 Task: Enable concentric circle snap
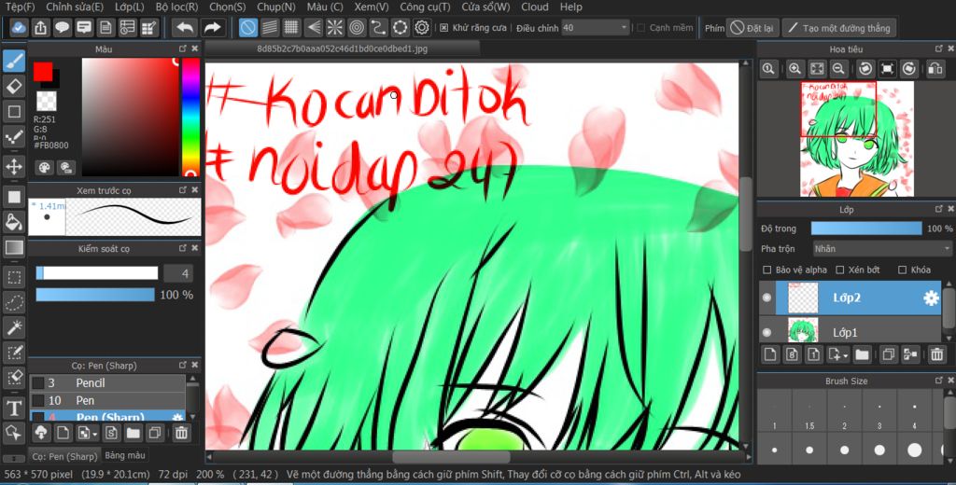[358, 27]
